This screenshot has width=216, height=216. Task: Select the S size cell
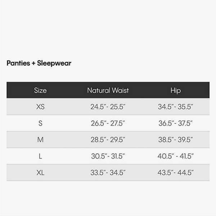coord(40,123)
